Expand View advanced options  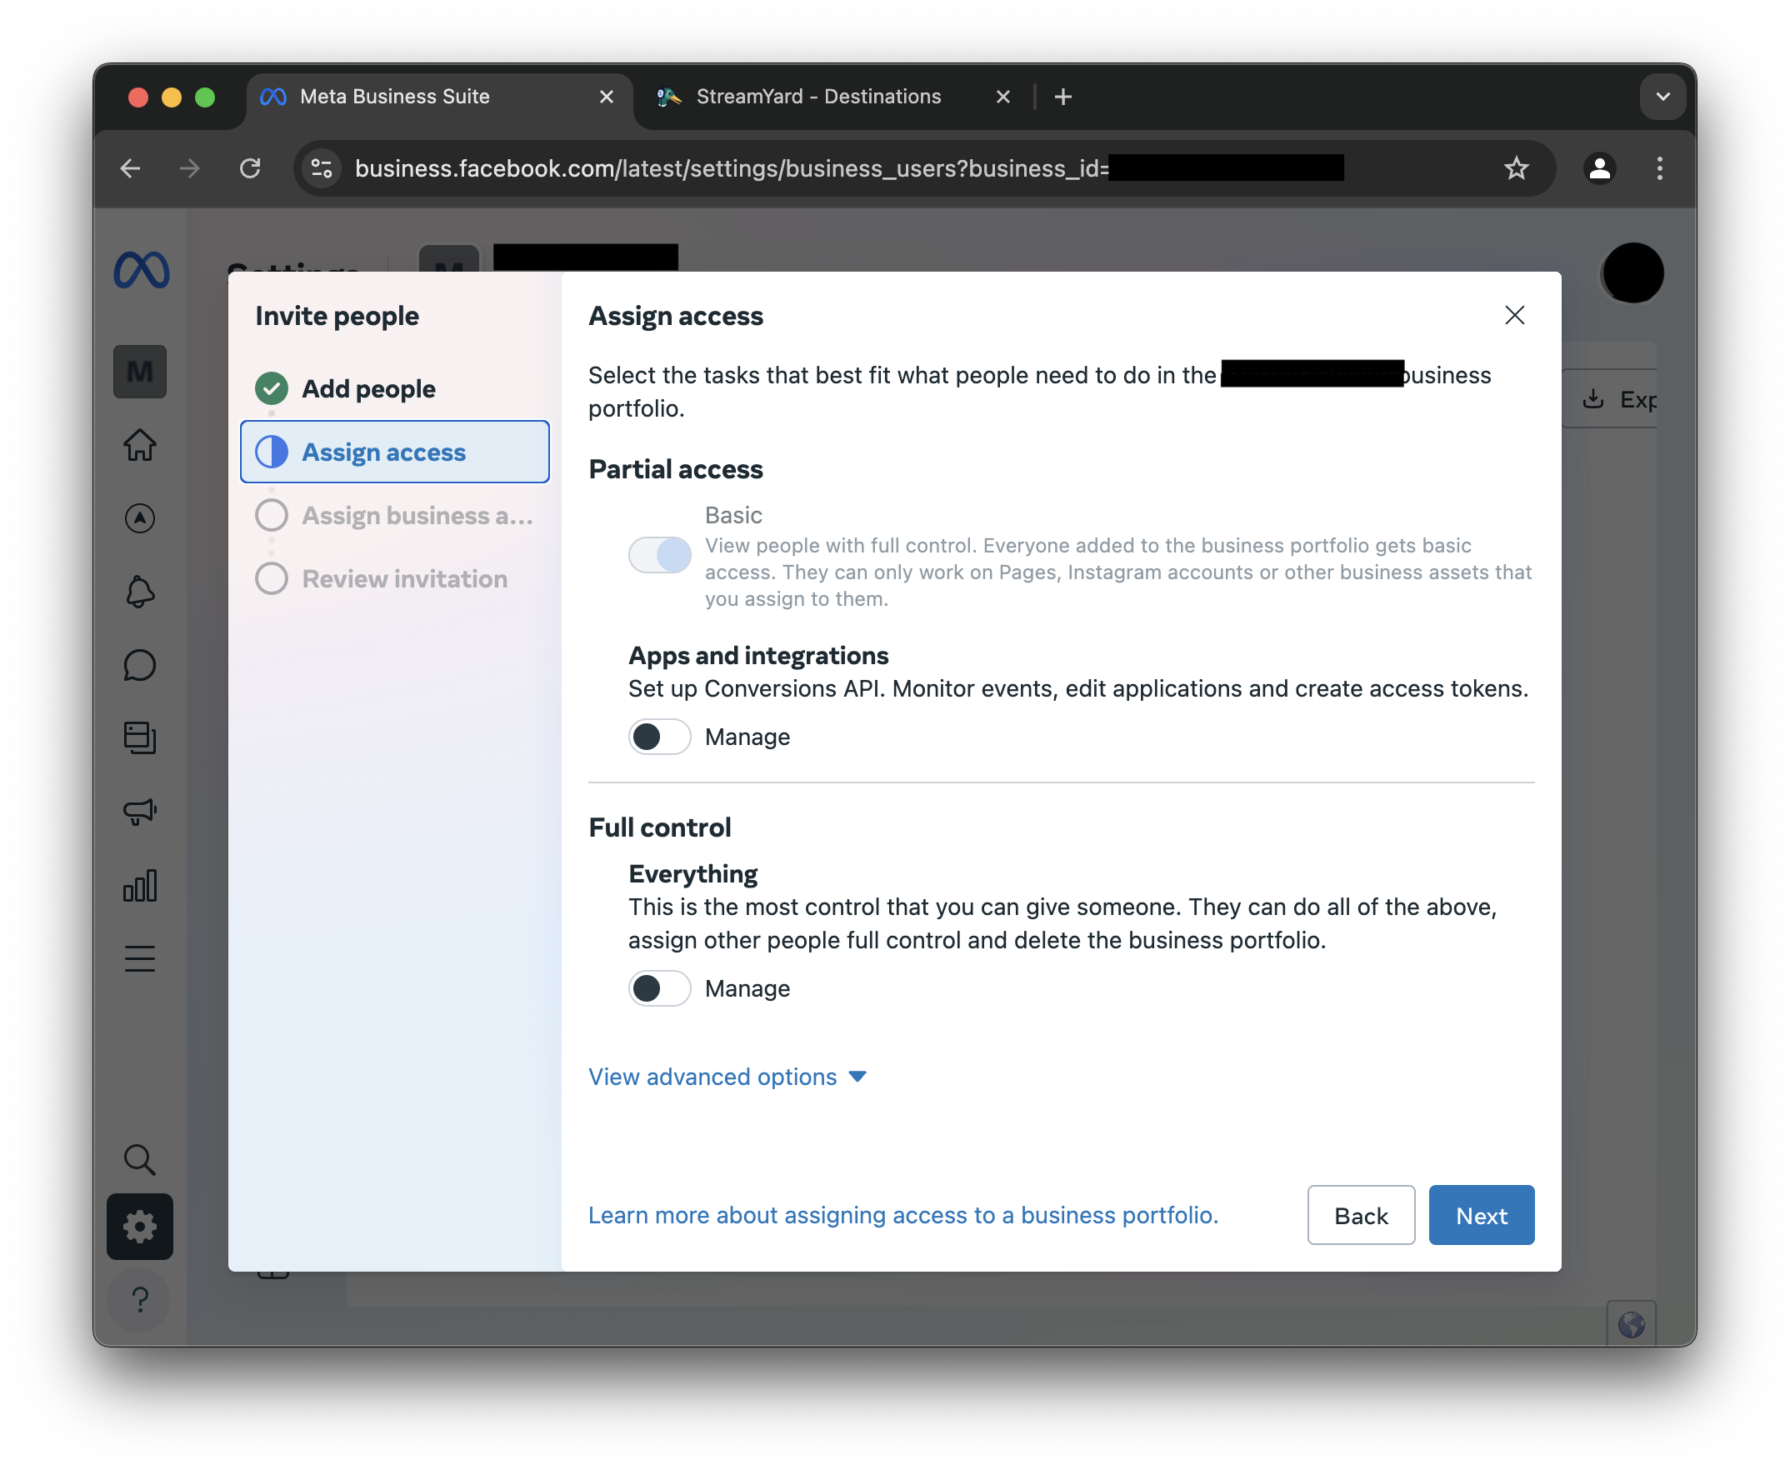point(728,1077)
